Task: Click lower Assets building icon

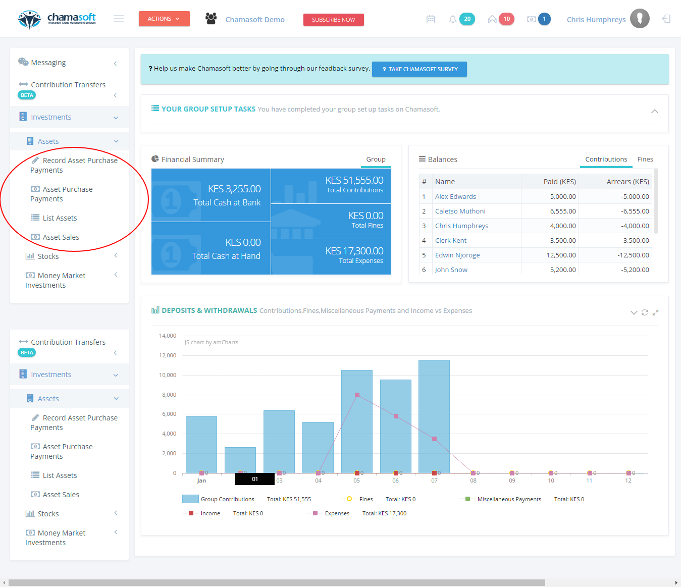Action: click(30, 398)
